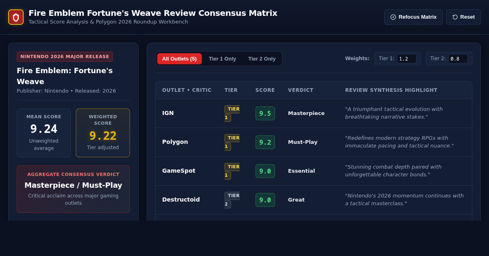Click the Outlet • Critic column header
This screenshot has height=256, width=489.
[x=187, y=90]
